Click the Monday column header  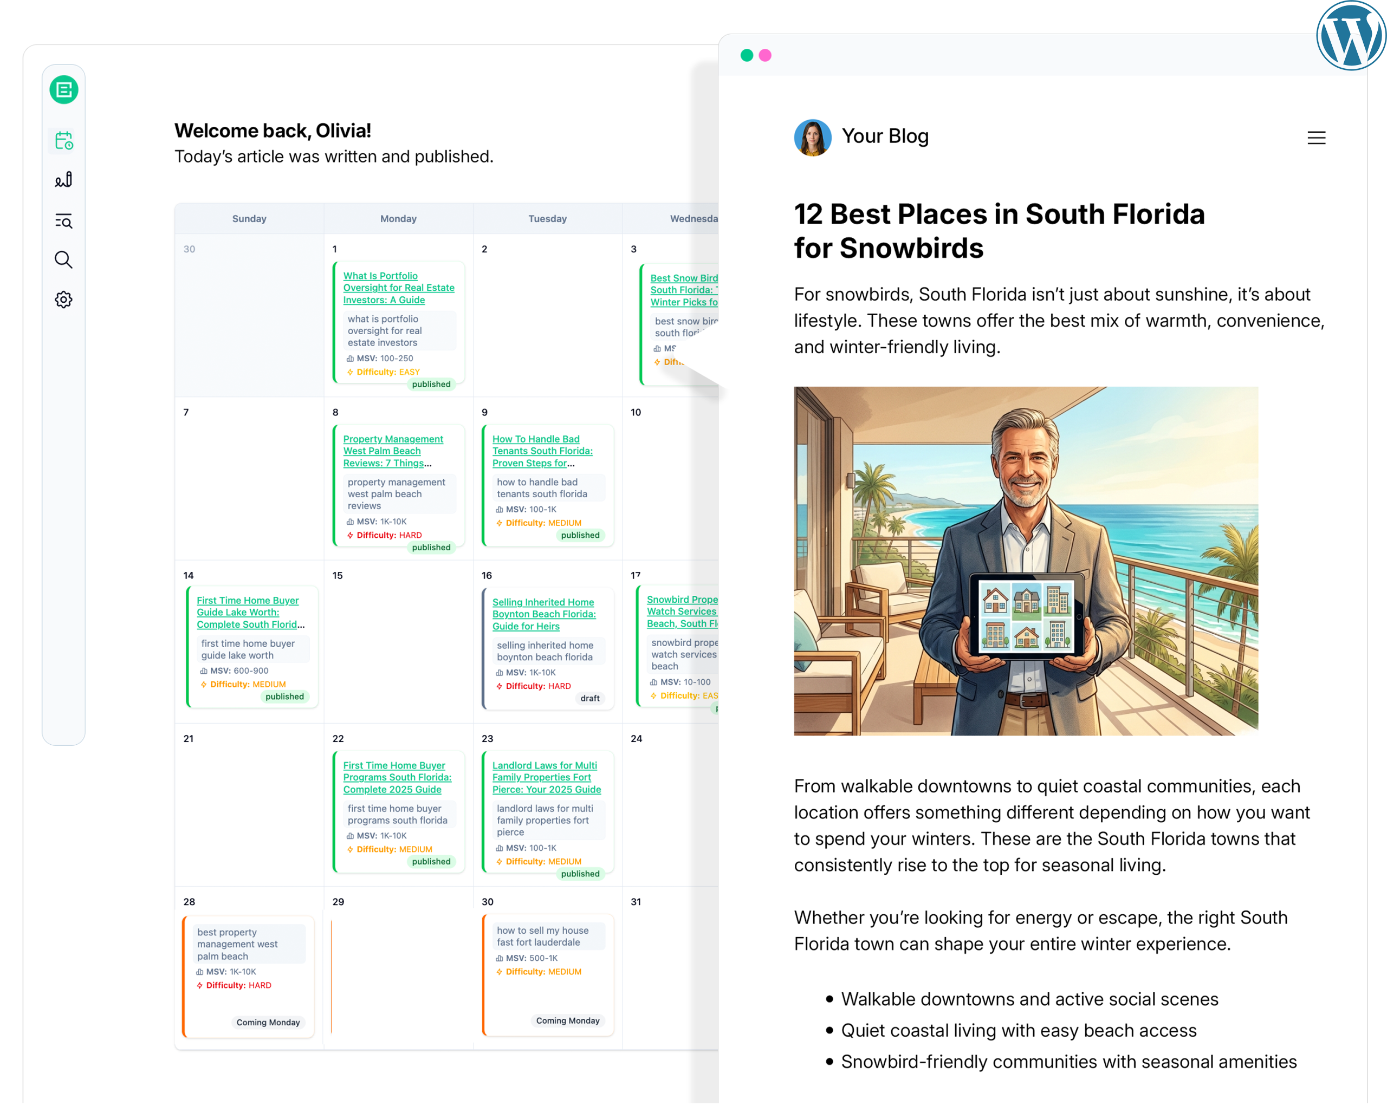click(x=398, y=218)
